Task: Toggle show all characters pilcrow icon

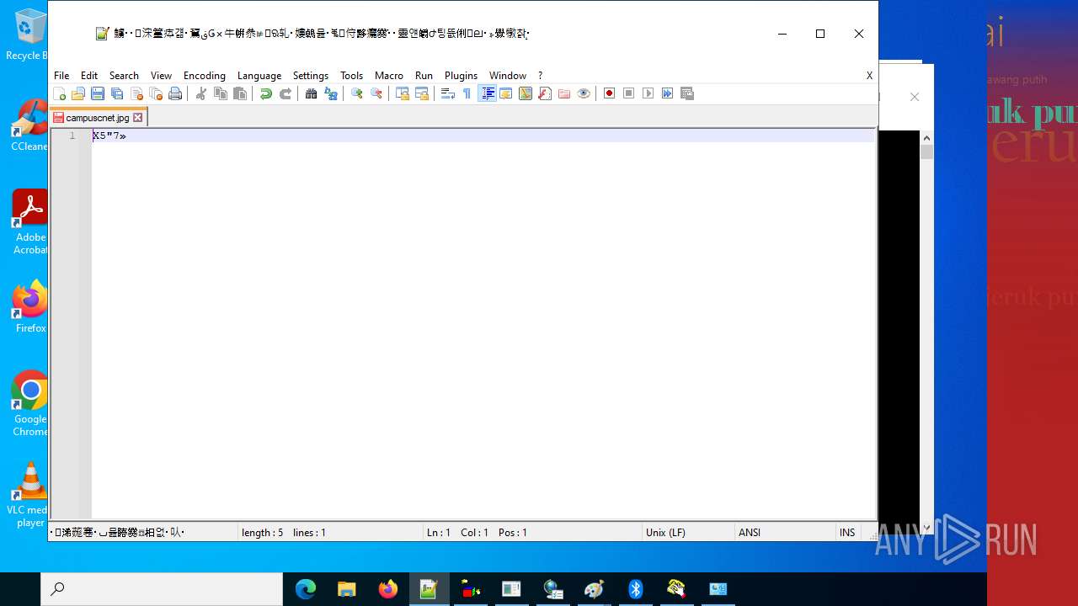Action: pyautogui.click(x=467, y=93)
